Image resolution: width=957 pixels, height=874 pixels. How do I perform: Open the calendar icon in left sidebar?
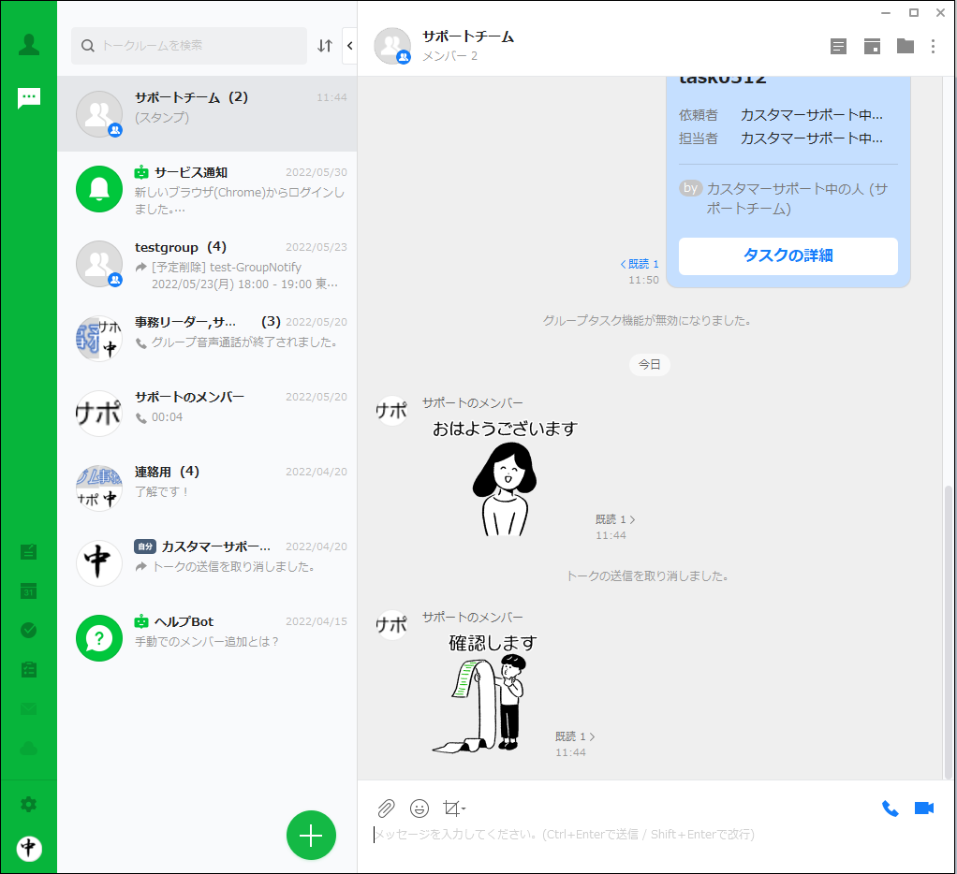29,590
